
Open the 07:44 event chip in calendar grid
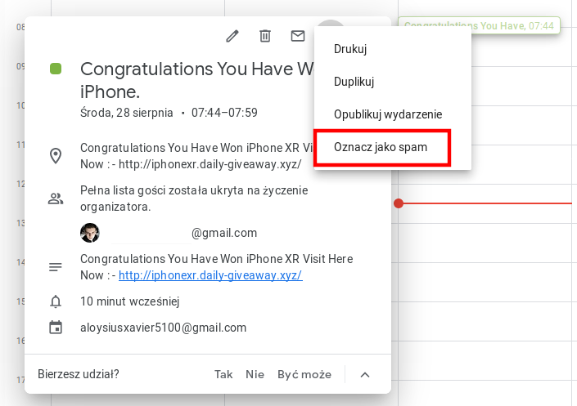[x=479, y=25]
